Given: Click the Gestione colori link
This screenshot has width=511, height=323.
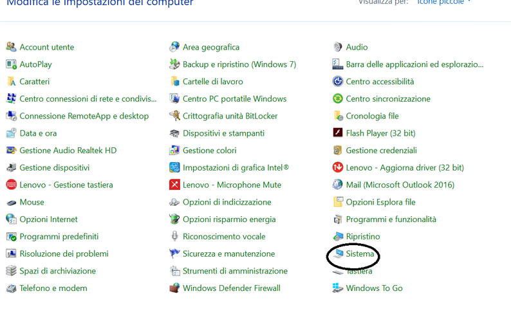Looking at the screenshot, I should [x=210, y=151].
